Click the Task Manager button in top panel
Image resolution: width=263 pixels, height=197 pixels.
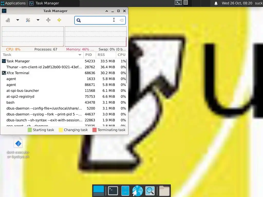pos(54,3)
